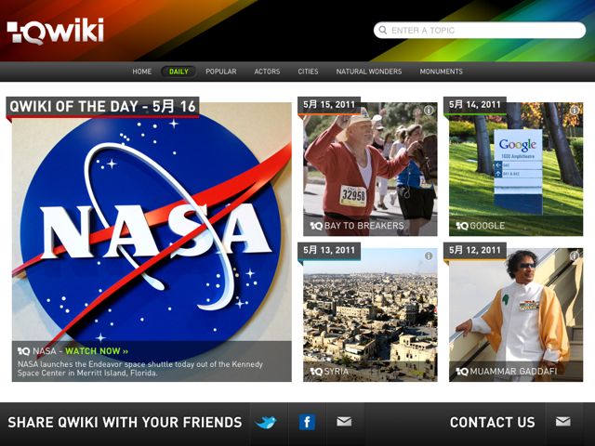Switch to the Actors tab
This screenshot has width=595, height=446.
(267, 72)
